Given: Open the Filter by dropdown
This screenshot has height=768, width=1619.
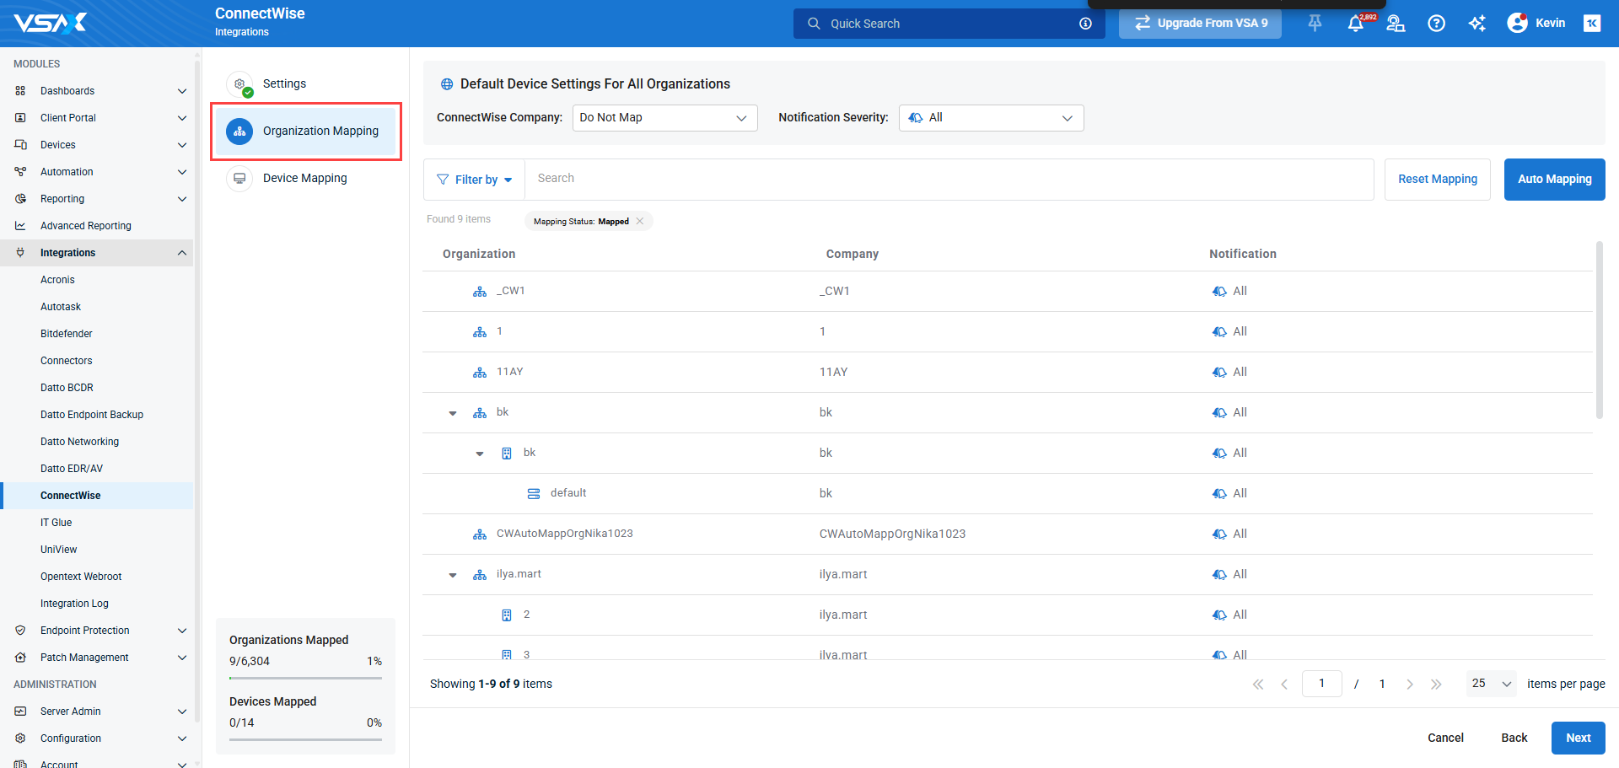Looking at the screenshot, I should point(474,180).
